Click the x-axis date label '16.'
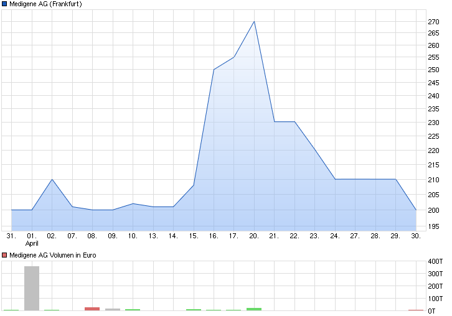 tap(214, 236)
